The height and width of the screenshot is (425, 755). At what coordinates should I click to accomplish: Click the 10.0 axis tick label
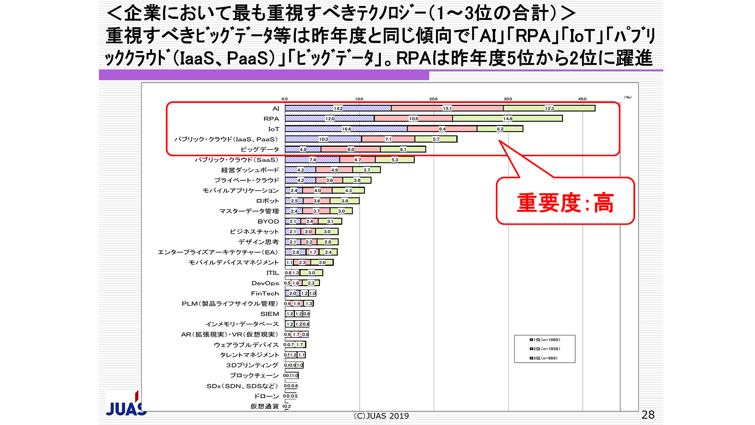[359, 99]
